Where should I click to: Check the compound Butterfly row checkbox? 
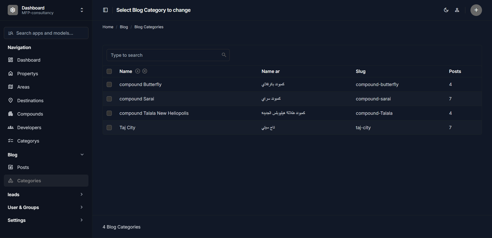tap(109, 84)
